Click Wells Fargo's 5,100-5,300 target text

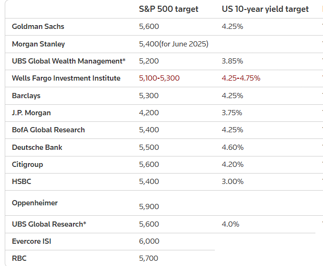click(159, 78)
